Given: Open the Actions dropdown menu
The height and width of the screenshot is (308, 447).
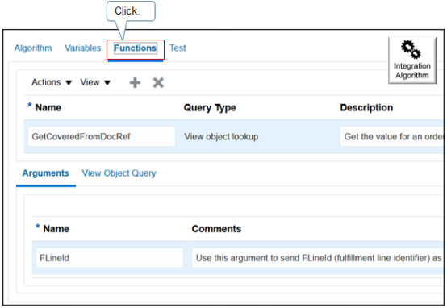Looking at the screenshot, I should (52, 82).
